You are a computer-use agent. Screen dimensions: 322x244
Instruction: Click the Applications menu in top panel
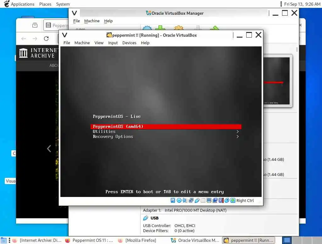click(23, 4)
